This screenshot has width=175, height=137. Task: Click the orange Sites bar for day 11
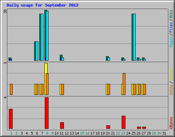click(x=63, y=89)
